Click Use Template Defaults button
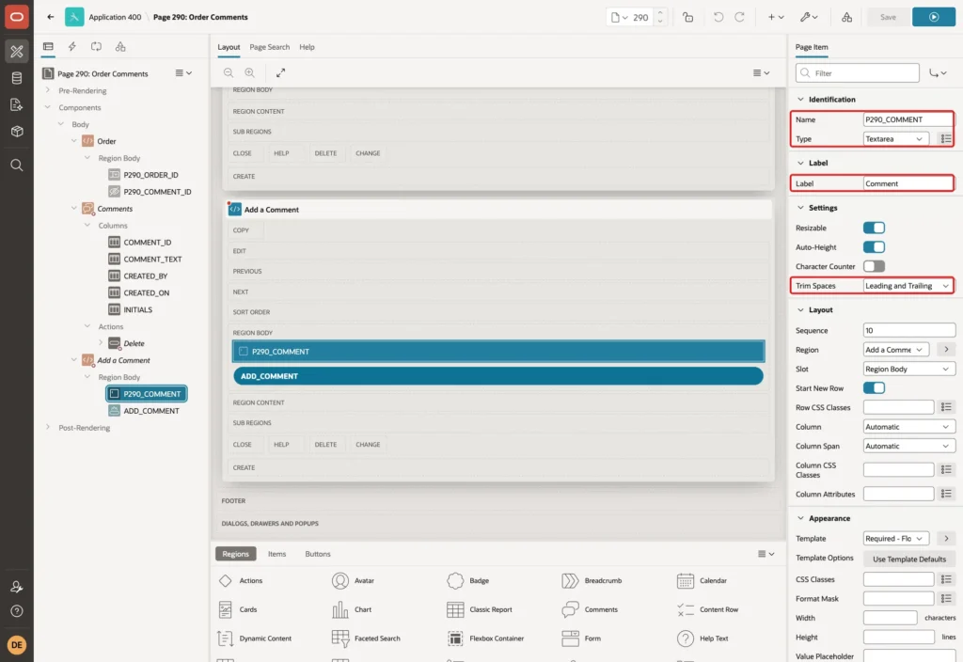Screen dimensions: 963x662 pyautogui.click(x=909, y=560)
